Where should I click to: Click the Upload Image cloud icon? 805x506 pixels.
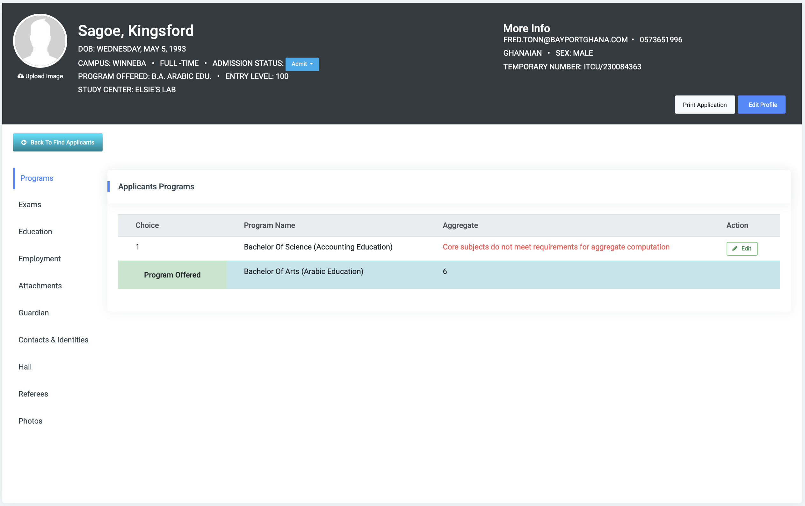(x=21, y=76)
